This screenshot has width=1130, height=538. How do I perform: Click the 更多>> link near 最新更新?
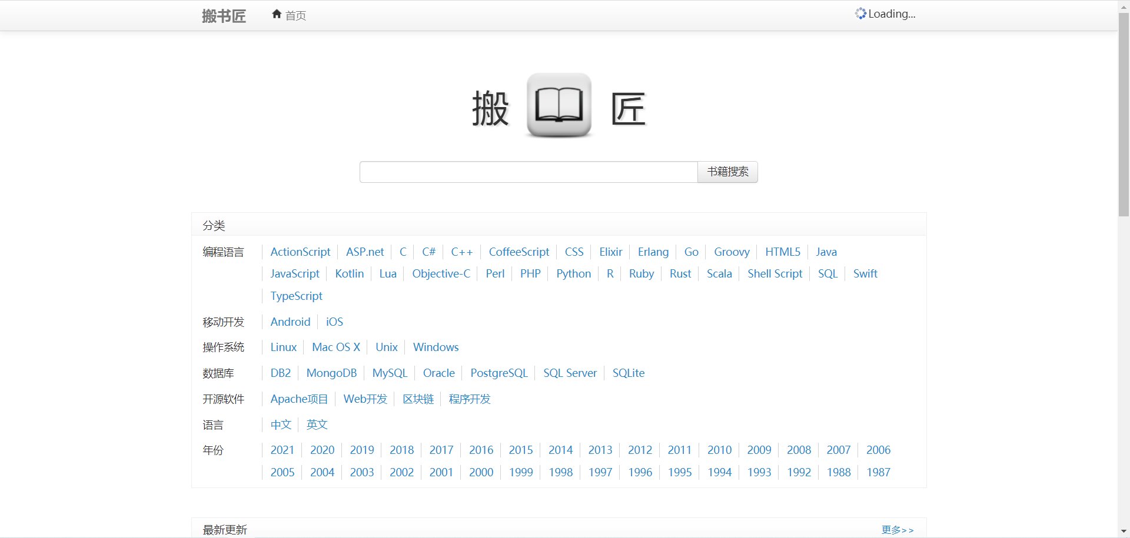[x=897, y=529]
